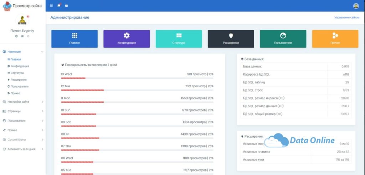Click the 176 из 176 hooks value
Screen dimensions: 365x175
342,160
